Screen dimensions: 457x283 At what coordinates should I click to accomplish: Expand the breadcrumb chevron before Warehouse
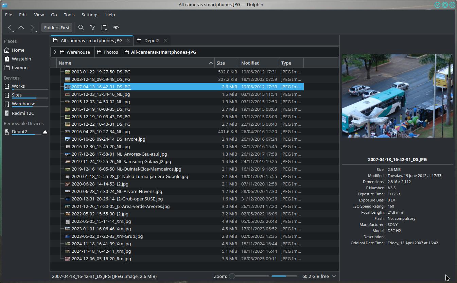pos(55,52)
